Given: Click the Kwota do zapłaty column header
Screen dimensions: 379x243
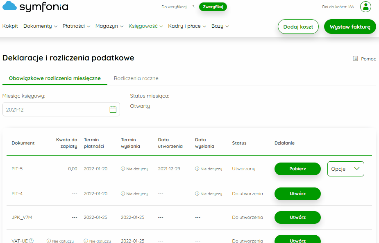Looking at the screenshot, I should tap(67, 143).
